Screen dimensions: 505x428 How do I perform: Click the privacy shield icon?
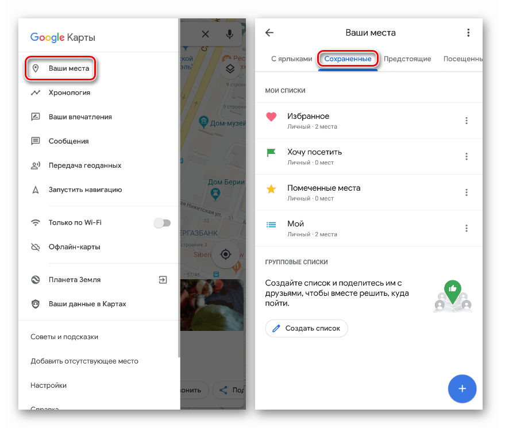coord(36,304)
